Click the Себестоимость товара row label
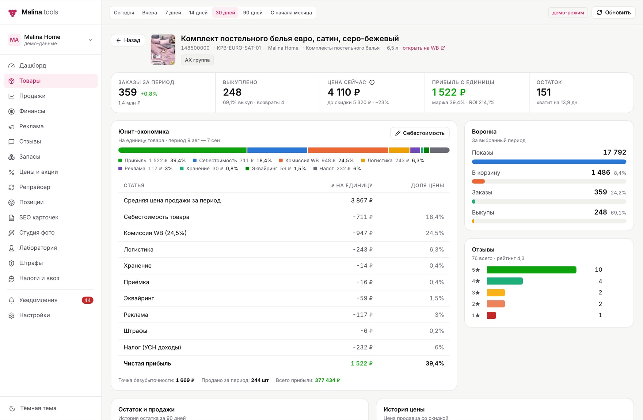This screenshot has width=643, height=420. 156,217
